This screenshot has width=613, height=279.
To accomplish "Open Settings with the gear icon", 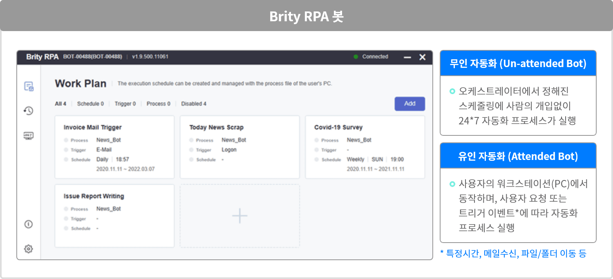I will [x=28, y=248].
